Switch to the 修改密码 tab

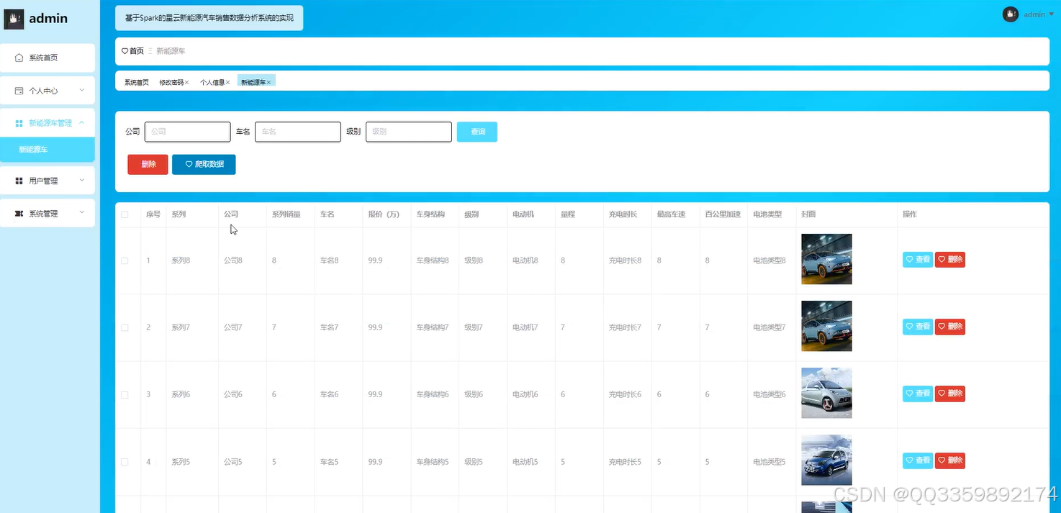[x=171, y=83]
